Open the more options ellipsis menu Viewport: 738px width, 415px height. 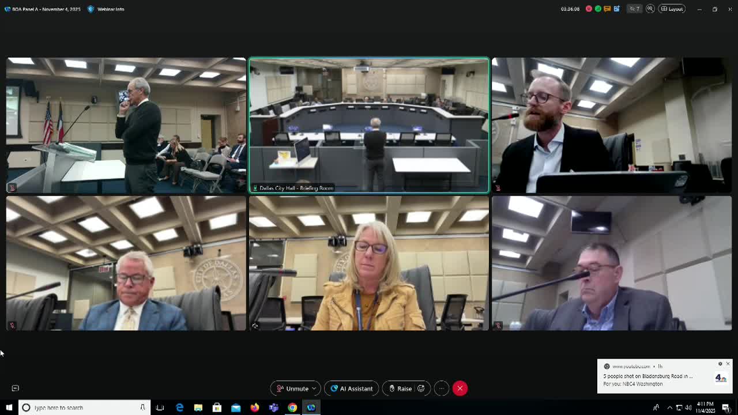(x=441, y=388)
